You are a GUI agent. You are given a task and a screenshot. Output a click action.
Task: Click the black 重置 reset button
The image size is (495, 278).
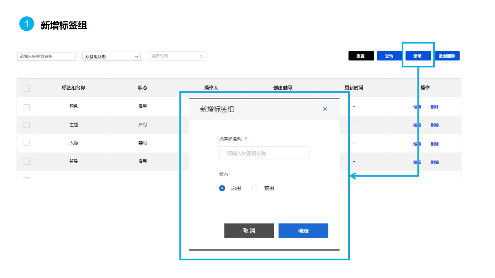pos(361,56)
